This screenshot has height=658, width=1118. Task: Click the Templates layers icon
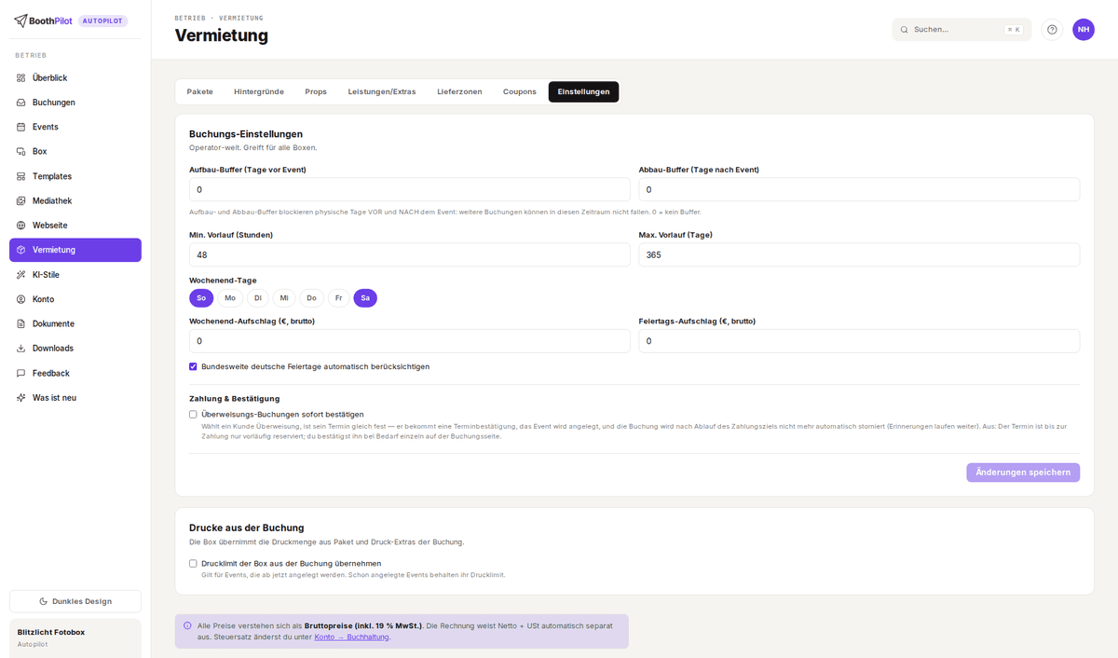coord(21,176)
